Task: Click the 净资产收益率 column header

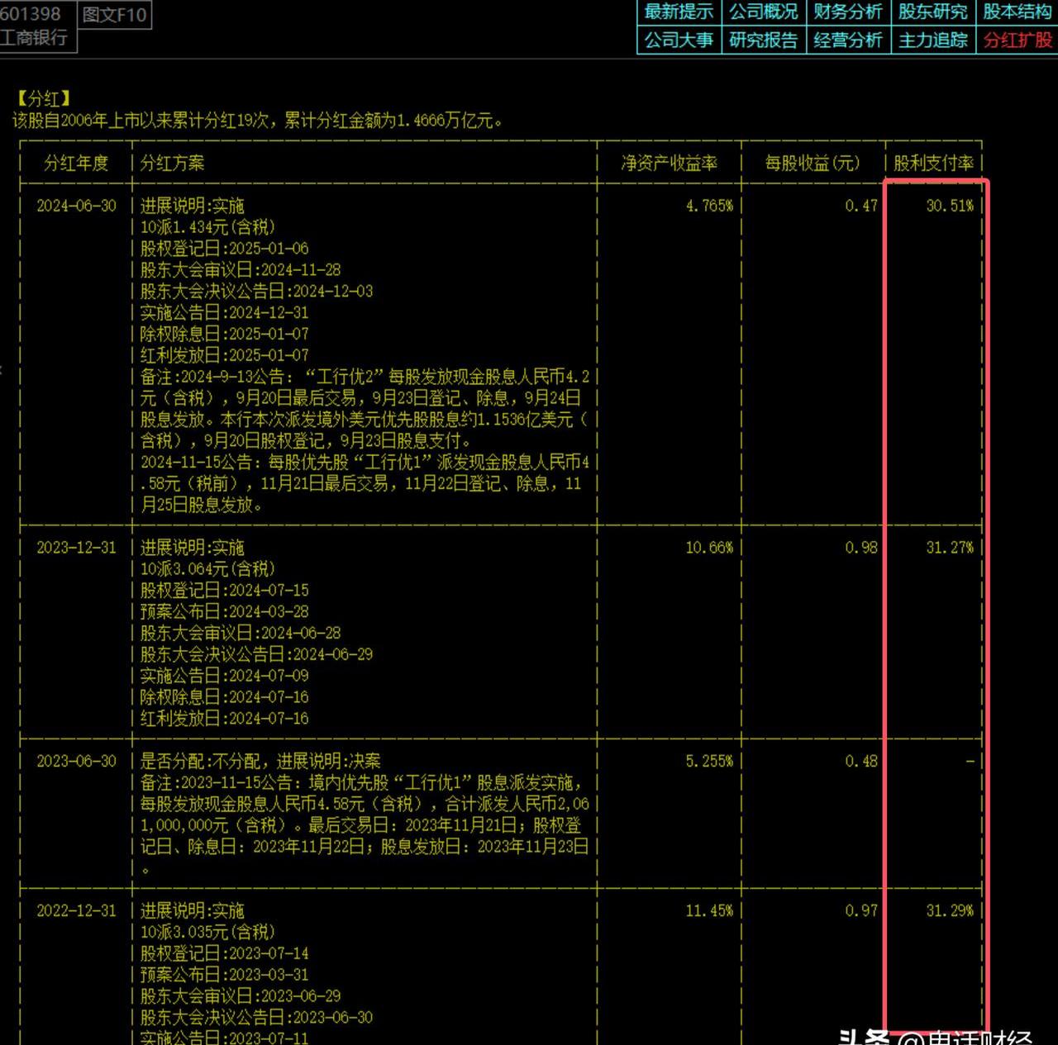Action: (x=670, y=163)
